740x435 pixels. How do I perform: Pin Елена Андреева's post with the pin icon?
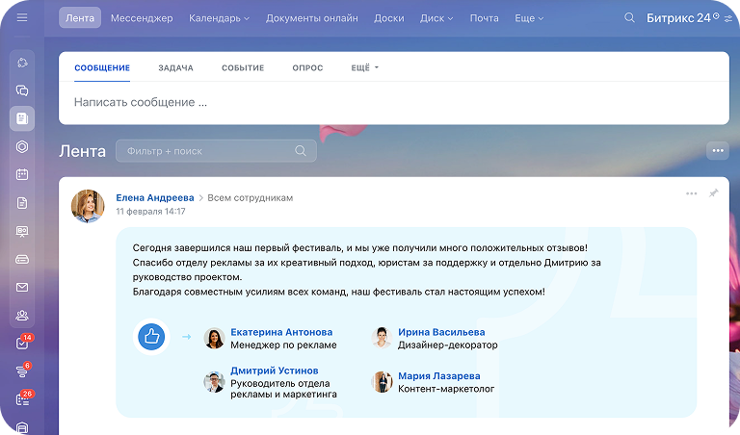tap(713, 193)
